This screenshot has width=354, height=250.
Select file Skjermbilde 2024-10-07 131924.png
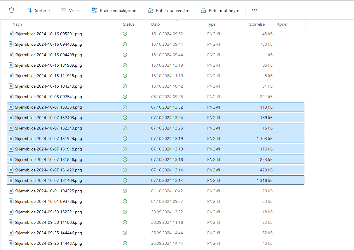(x=48, y=139)
